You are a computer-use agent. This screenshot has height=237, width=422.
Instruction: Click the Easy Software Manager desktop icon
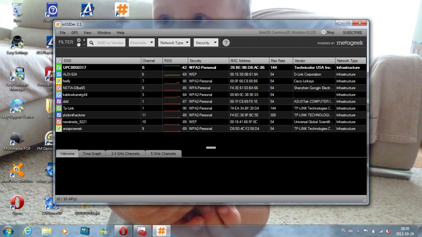click(17, 79)
